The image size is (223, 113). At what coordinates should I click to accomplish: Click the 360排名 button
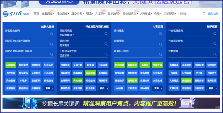coord(11,73)
